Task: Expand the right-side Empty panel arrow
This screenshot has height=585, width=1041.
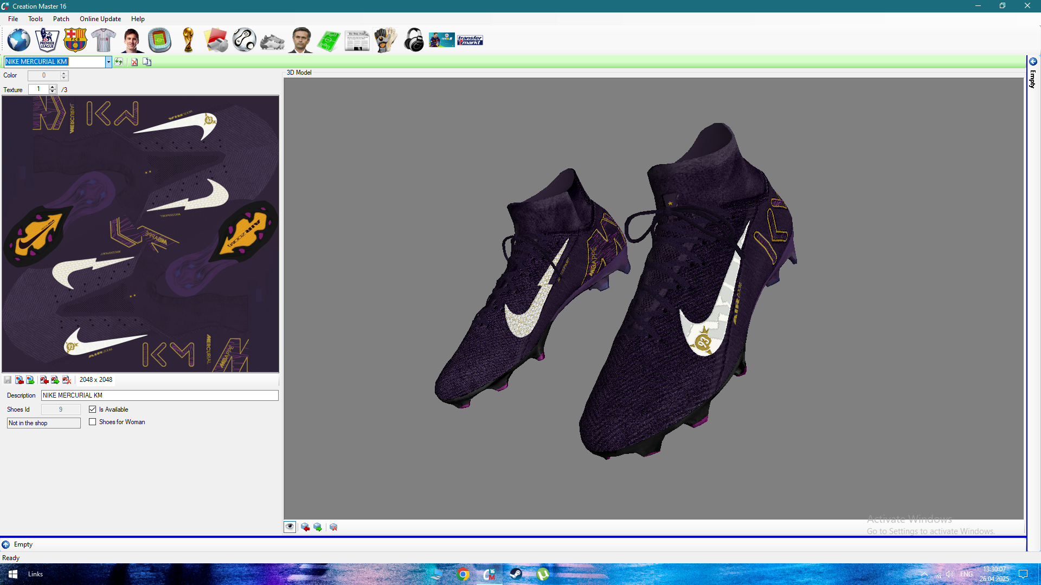Action: pyautogui.click(x=1033, y=61)
